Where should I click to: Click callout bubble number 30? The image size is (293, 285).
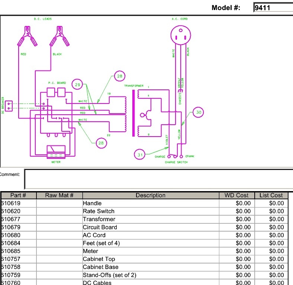pos(198,112)
